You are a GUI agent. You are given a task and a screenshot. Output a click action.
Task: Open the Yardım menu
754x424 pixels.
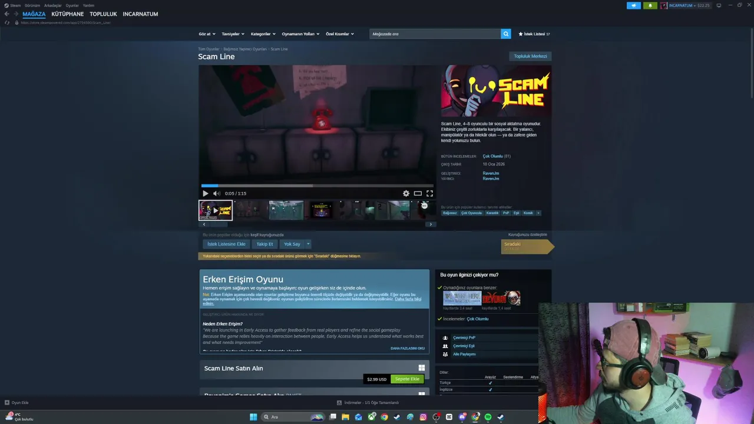[x=88, y=5]
